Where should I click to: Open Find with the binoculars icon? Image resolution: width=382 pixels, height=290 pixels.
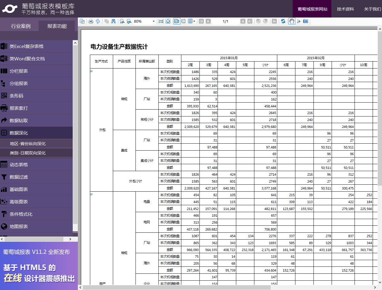point(113,21)
